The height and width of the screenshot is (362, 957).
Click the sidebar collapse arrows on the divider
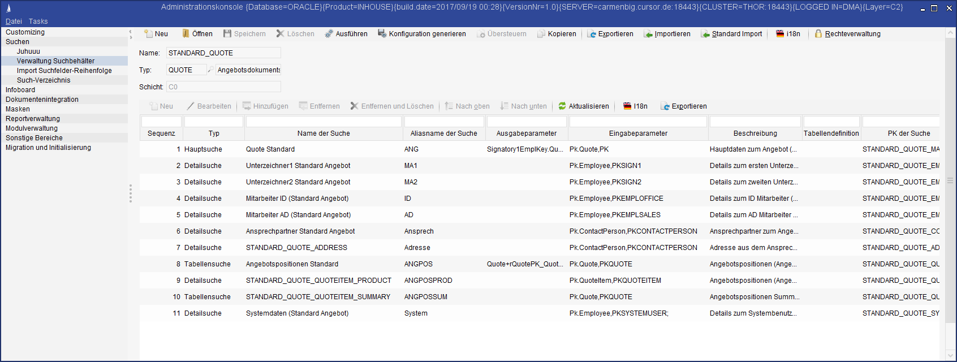point(131,34)
